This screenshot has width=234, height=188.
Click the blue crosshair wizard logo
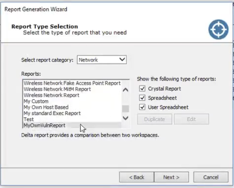[218, 29]
